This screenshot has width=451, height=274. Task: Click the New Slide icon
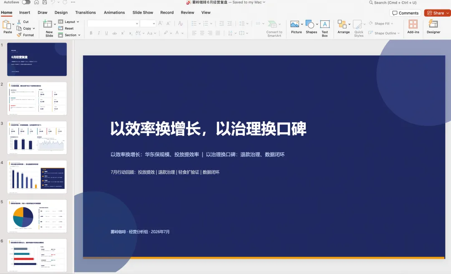pyautogui.click(x=48, y=24)
